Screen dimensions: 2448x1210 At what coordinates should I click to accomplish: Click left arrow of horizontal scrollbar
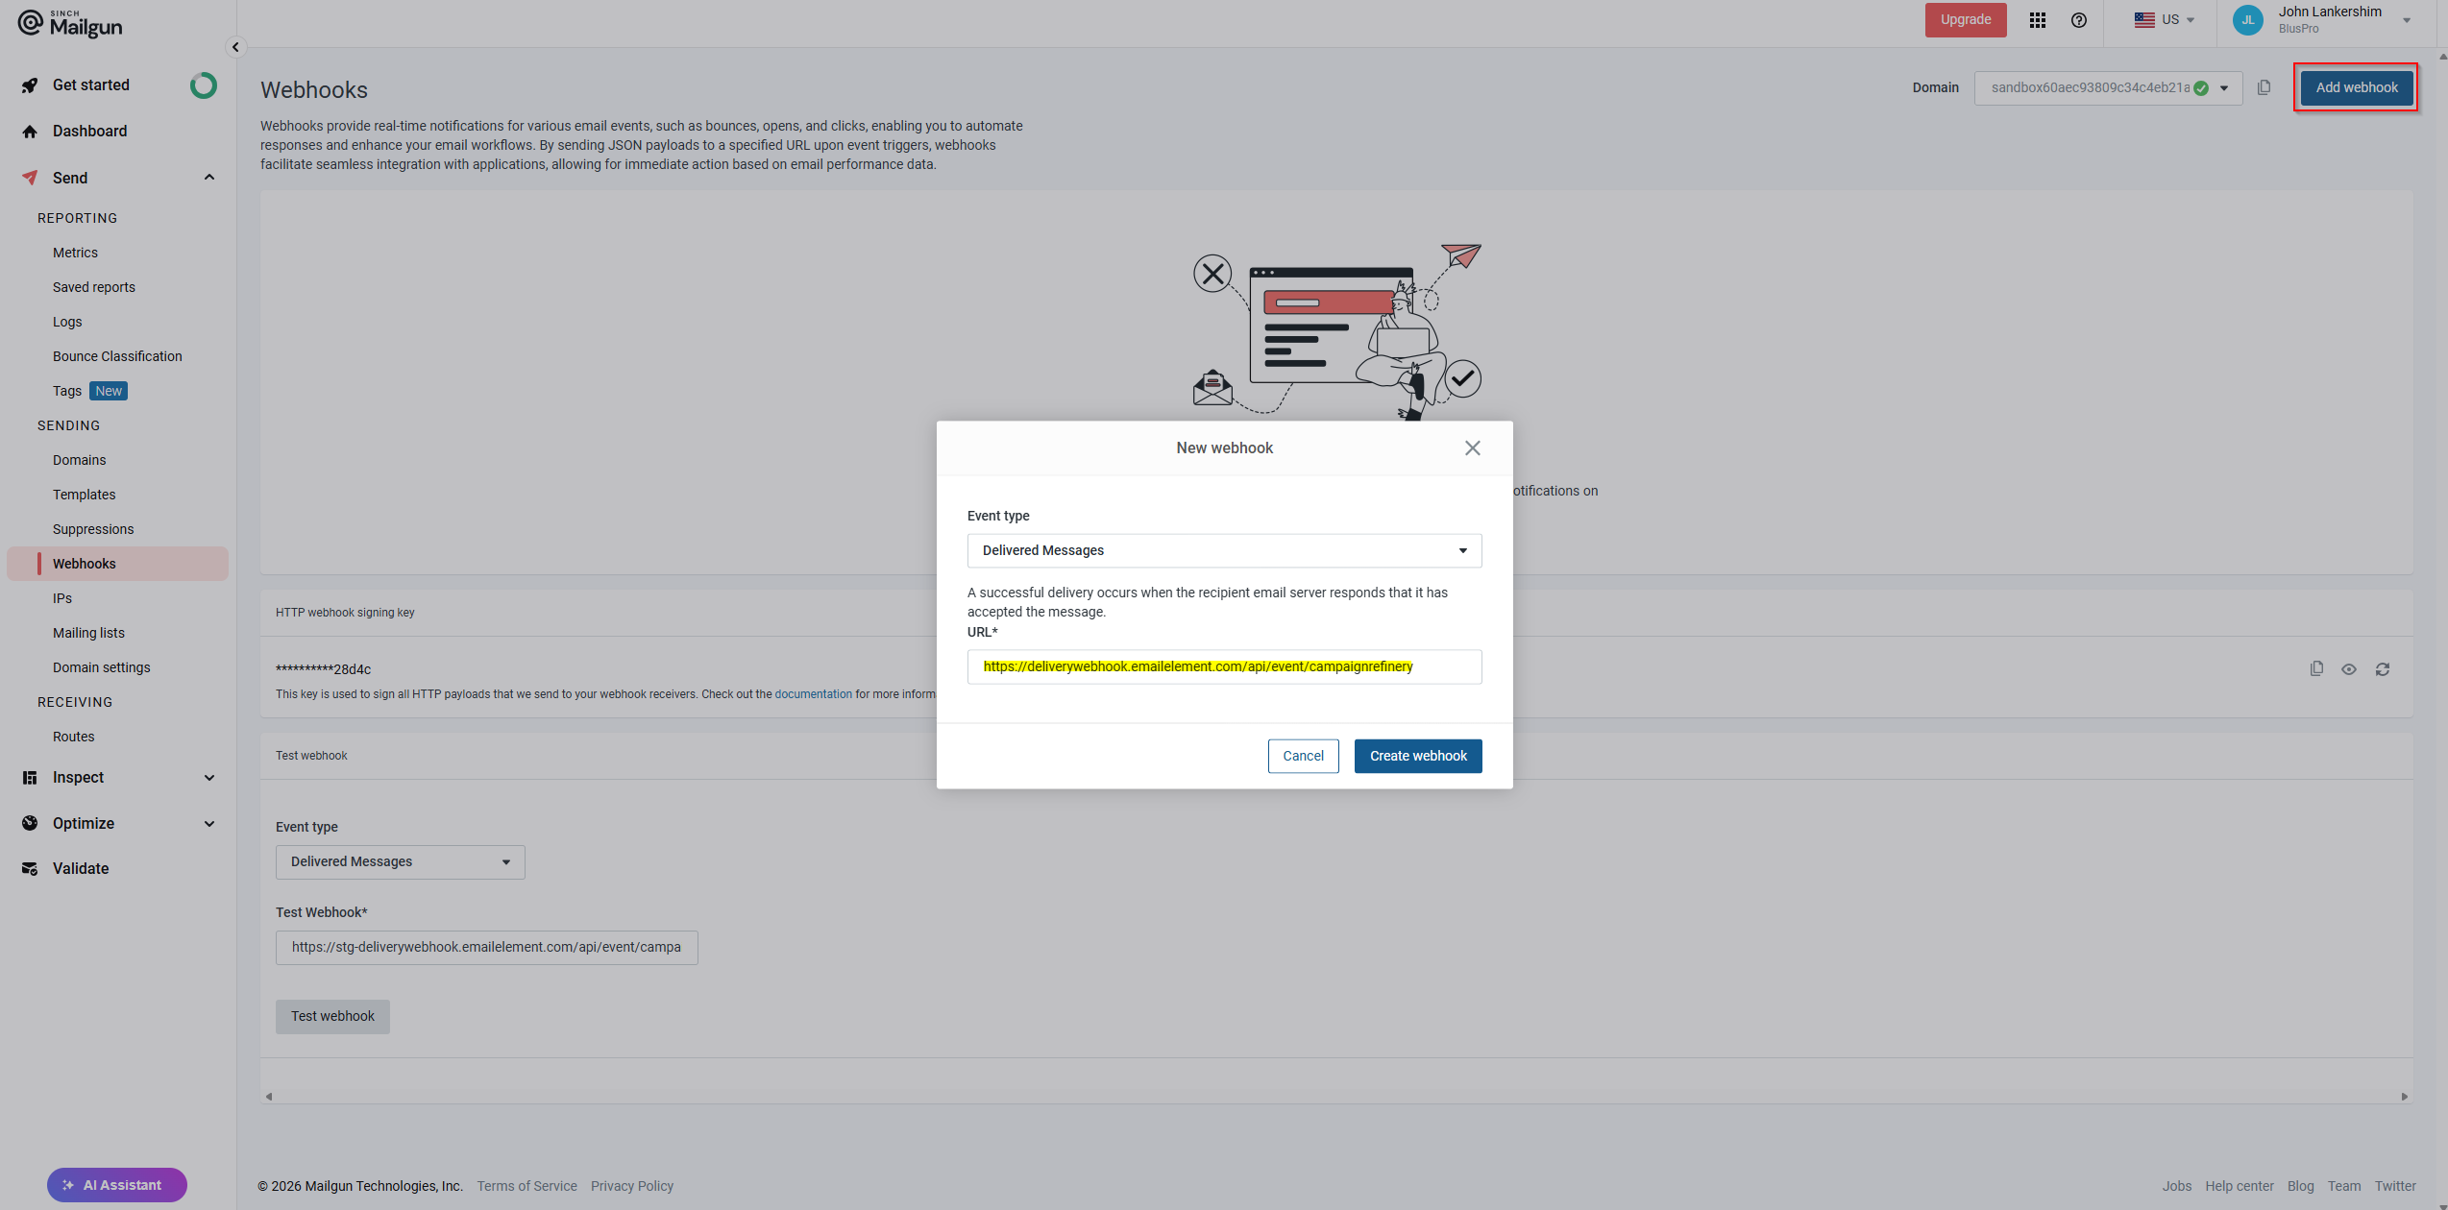point(269,1097)
